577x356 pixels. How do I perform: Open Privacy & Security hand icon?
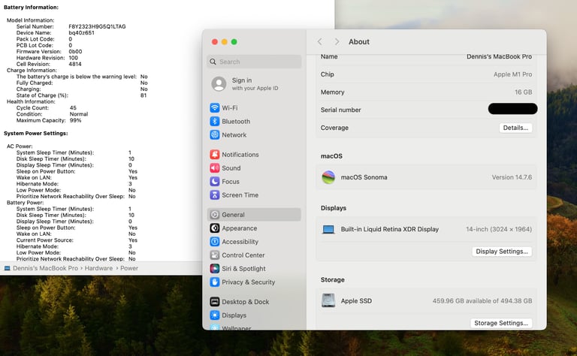point(215,282)
